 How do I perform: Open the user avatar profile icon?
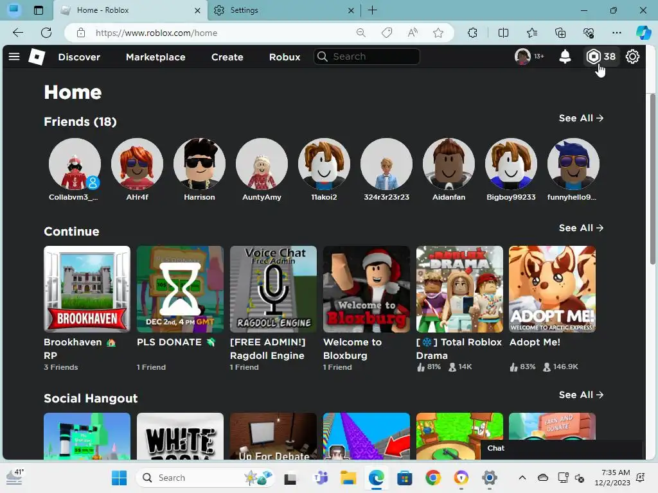[522, 56]
